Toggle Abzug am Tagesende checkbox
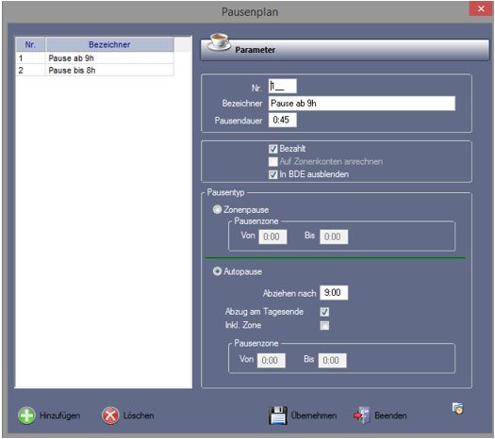Image resolution: width=495 pixels, height=439 pixels. tap(324, 312)
